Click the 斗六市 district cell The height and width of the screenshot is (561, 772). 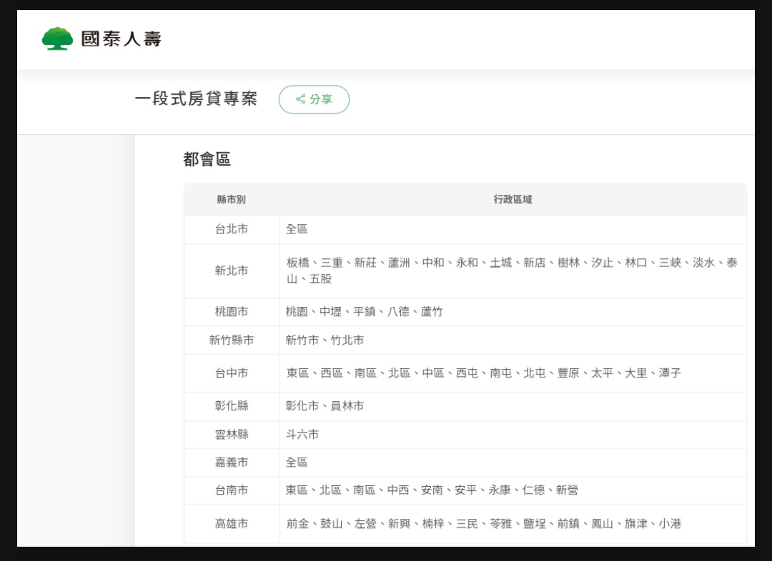(x=302, y=435)
